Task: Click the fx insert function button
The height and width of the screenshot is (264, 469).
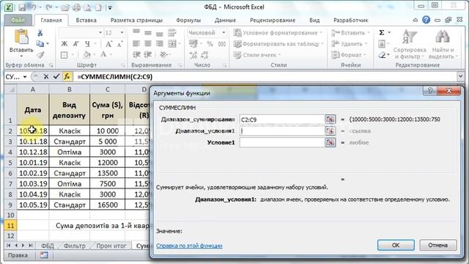Action: point(67,77)
